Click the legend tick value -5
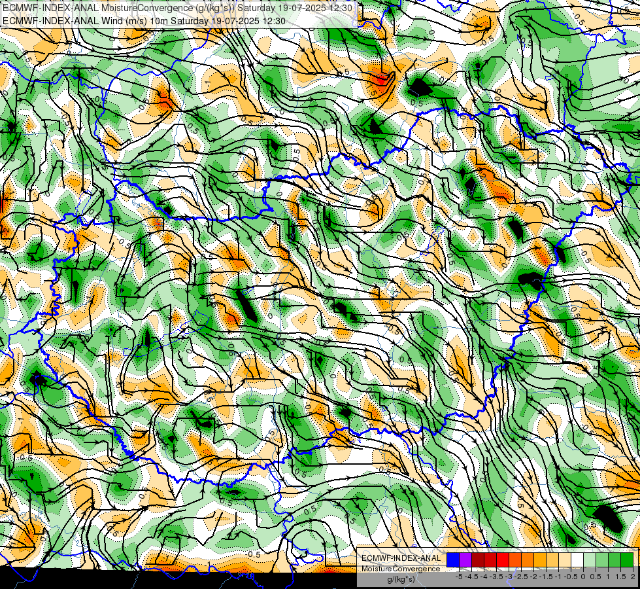This screenshot has width=640, height=589. coord(459,577)
